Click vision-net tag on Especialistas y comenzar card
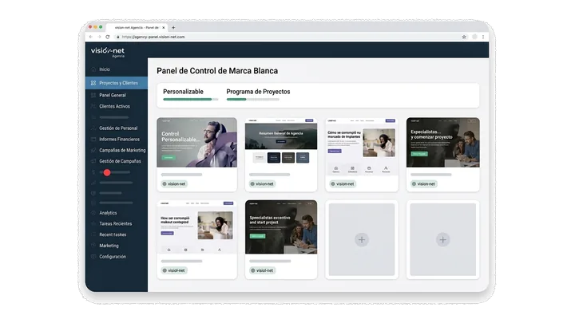The image size is (575, 323). [x=424, y=184]
